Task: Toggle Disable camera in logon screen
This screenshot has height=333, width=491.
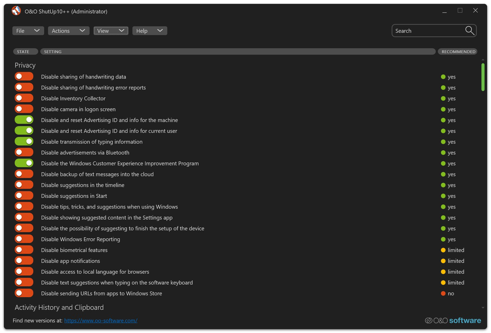Action: pyautogui.click(x=24, y=109)
